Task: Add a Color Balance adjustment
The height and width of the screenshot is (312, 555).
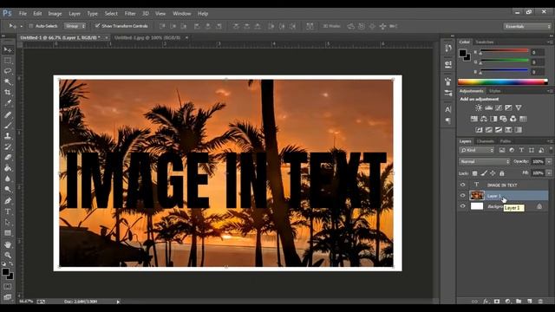Action: 484,119
